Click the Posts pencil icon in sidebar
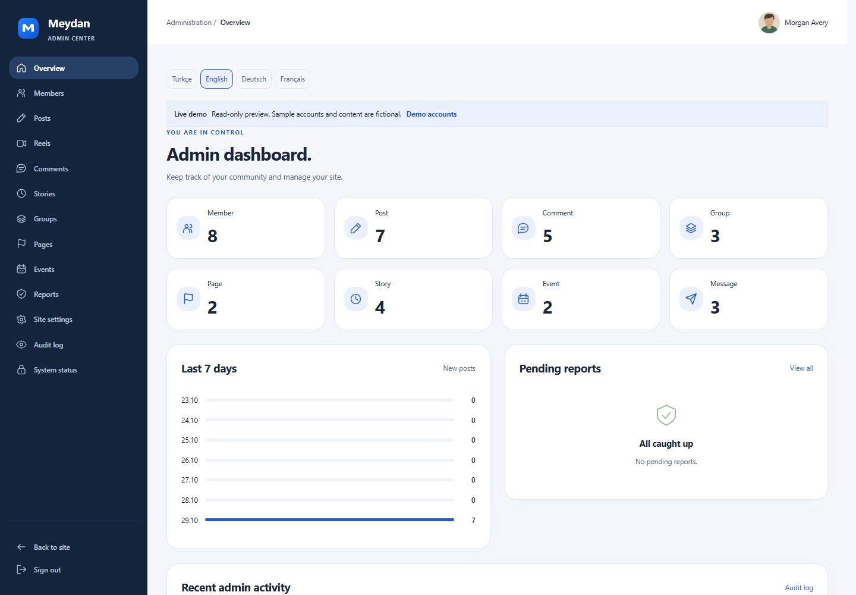856x595 pixels. coord(21,118)
